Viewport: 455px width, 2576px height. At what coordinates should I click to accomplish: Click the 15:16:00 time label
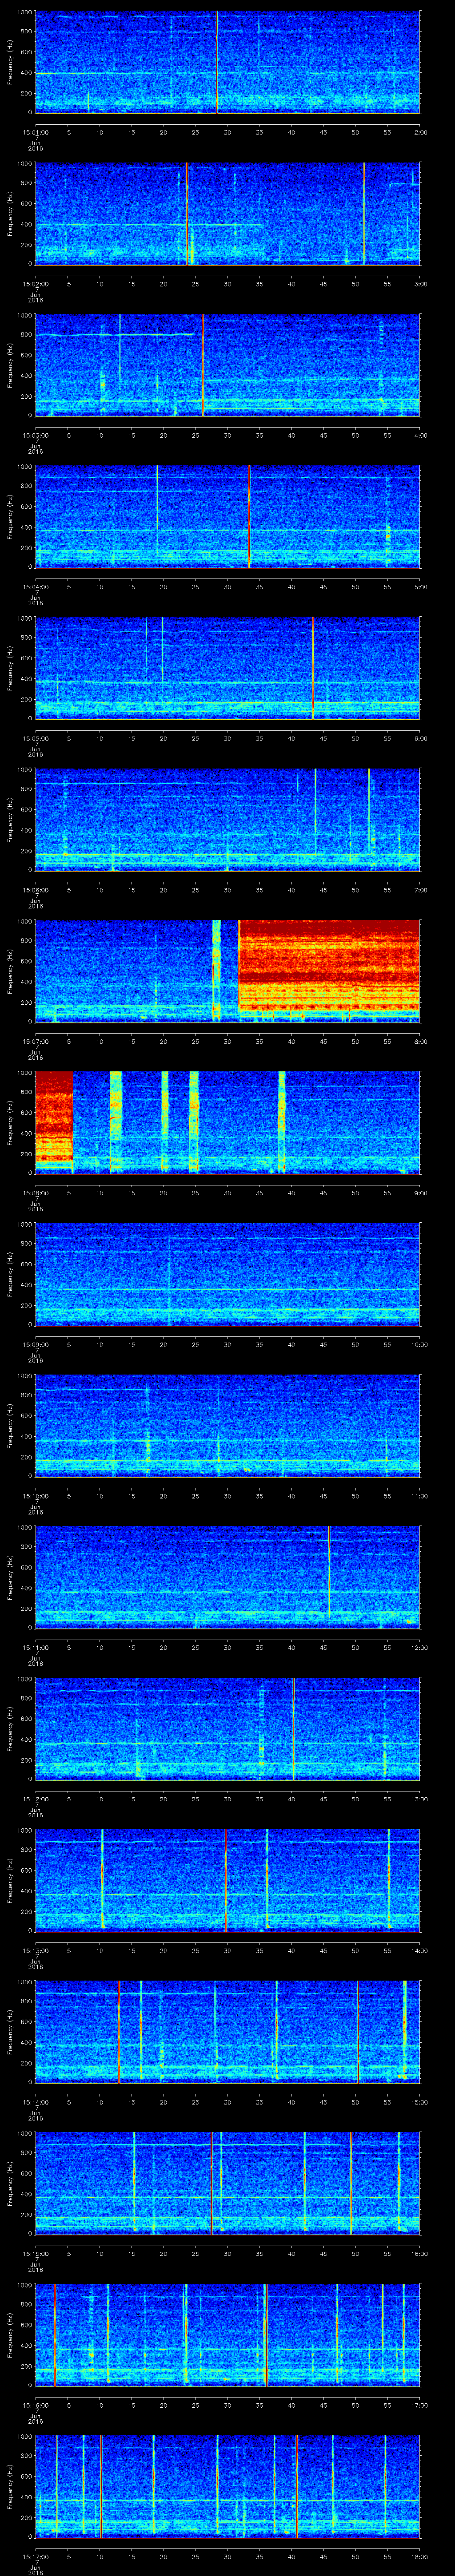35,2404
